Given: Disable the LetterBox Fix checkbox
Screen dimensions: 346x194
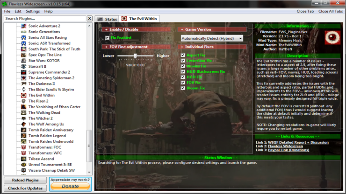Looking at the screenshot, I should click(x=183, y=61).
